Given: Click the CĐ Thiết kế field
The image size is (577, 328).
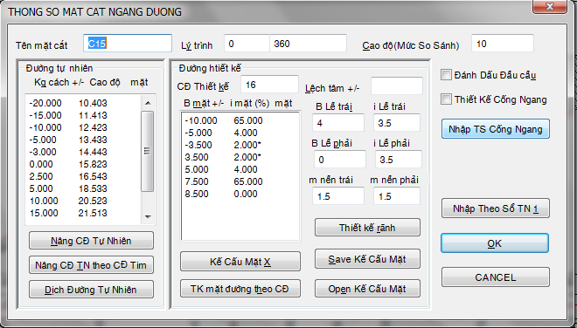Looking at the screenshot, I should click(270, 85).
